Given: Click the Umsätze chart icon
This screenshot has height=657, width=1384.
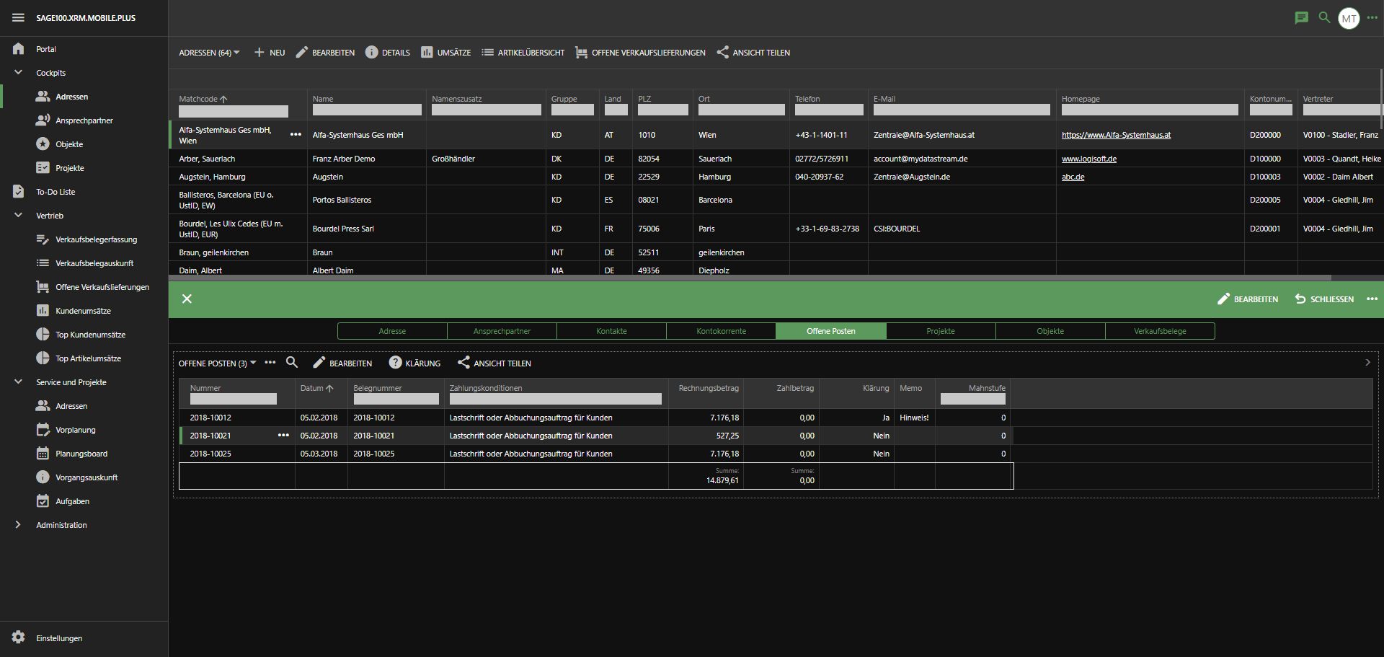Looking at the screenshot, I should (x=427, y=53).
